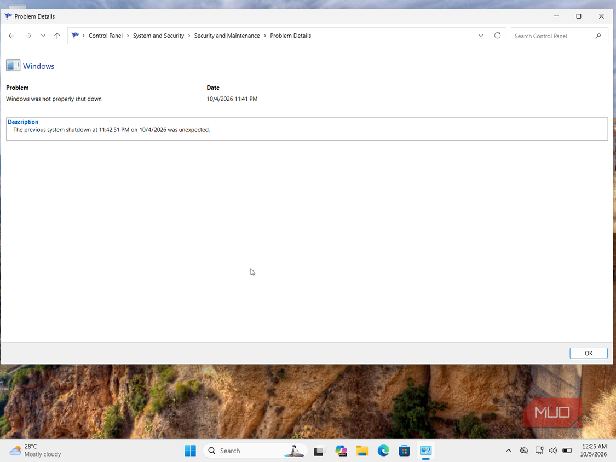
Task: Navigate to System and Security breadcrumb
Action: coord(158,36)
